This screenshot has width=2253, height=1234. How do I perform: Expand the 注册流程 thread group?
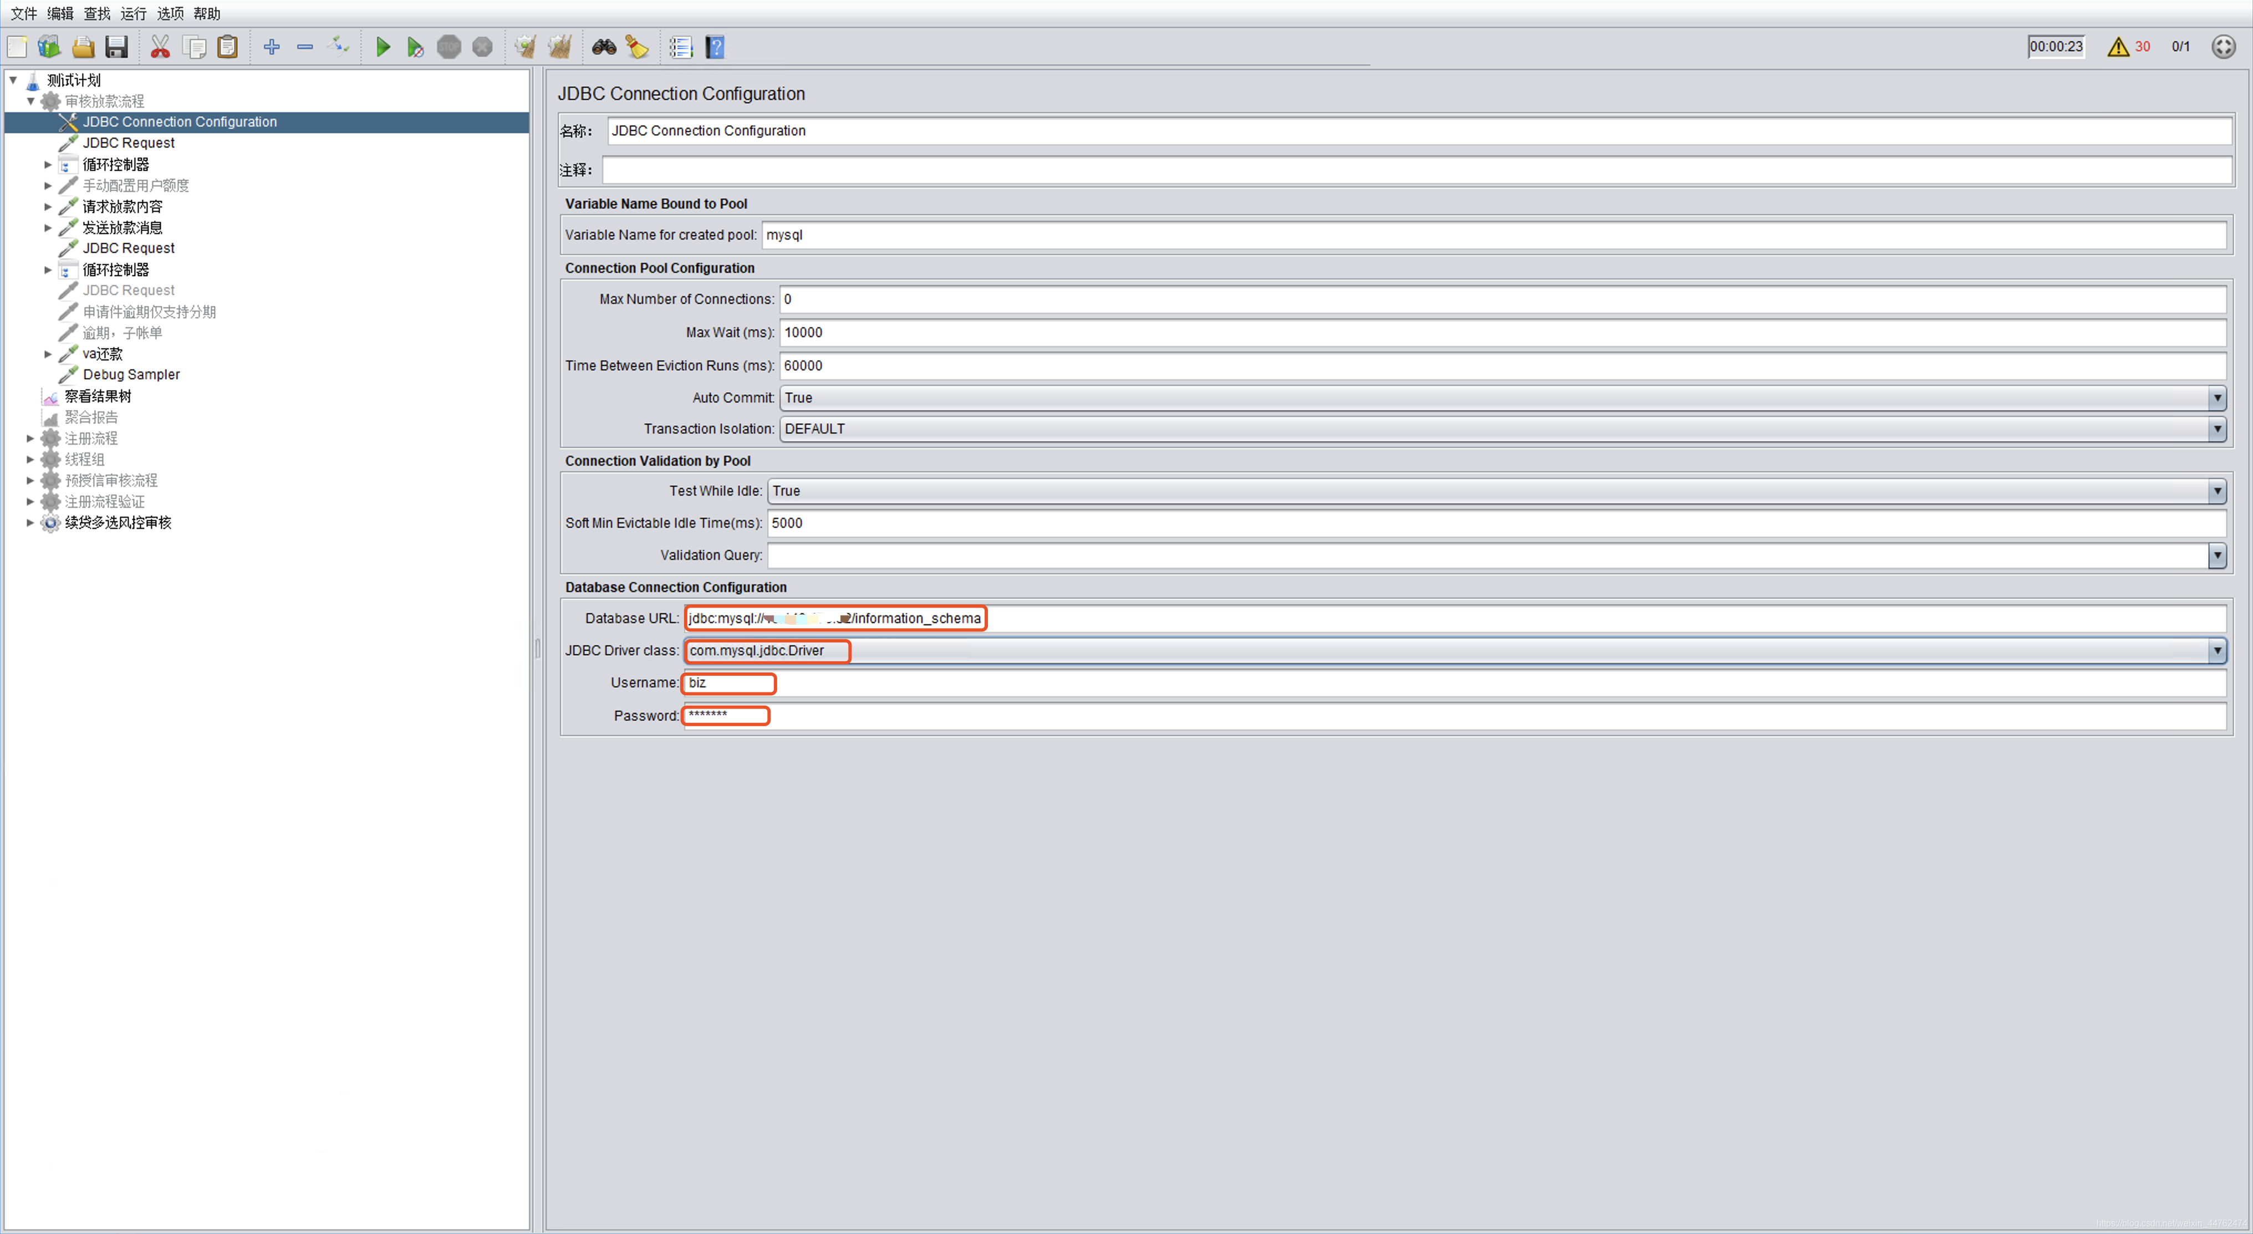point(30,438)
